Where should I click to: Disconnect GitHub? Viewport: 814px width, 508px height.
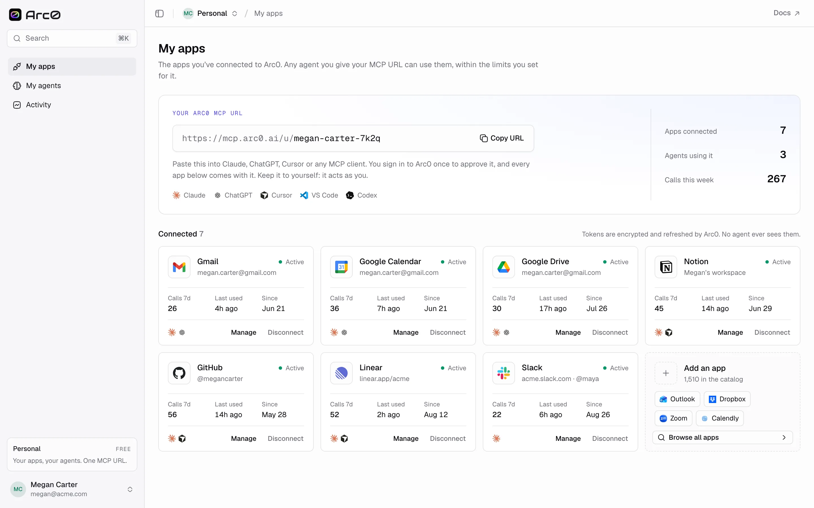285,439
